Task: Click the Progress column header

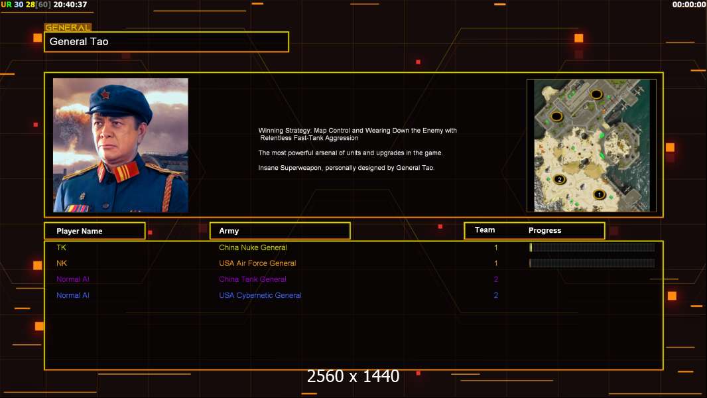Action: (545, 230)
